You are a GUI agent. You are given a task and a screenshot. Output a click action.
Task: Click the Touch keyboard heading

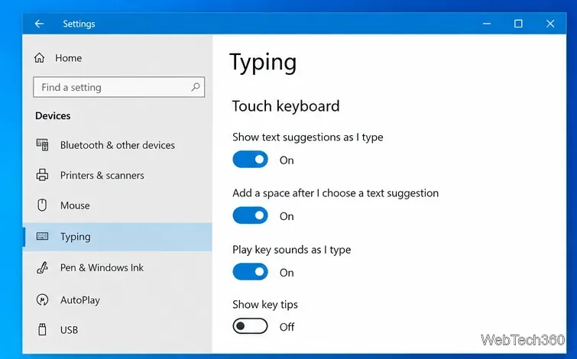[286, 106]
